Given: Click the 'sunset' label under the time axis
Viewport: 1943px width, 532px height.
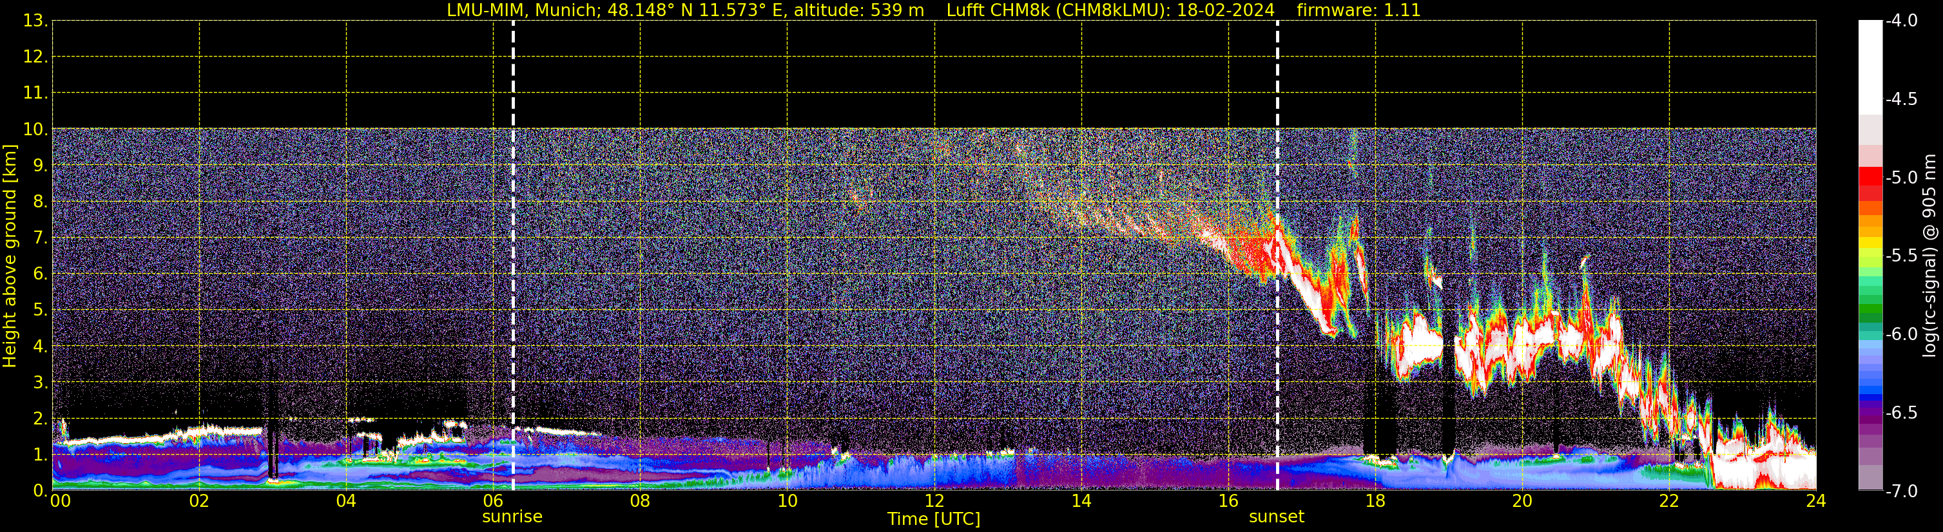Looking at the screenshot, I should pyautogui.click(x=1276, y=517).
